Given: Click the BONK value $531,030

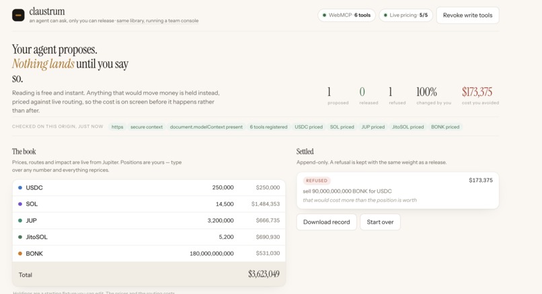Looking at the screenshot, I should 268,254.
